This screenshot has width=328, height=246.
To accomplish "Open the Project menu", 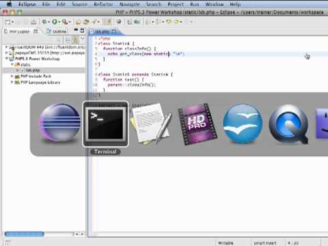I will tap(176, 4).
